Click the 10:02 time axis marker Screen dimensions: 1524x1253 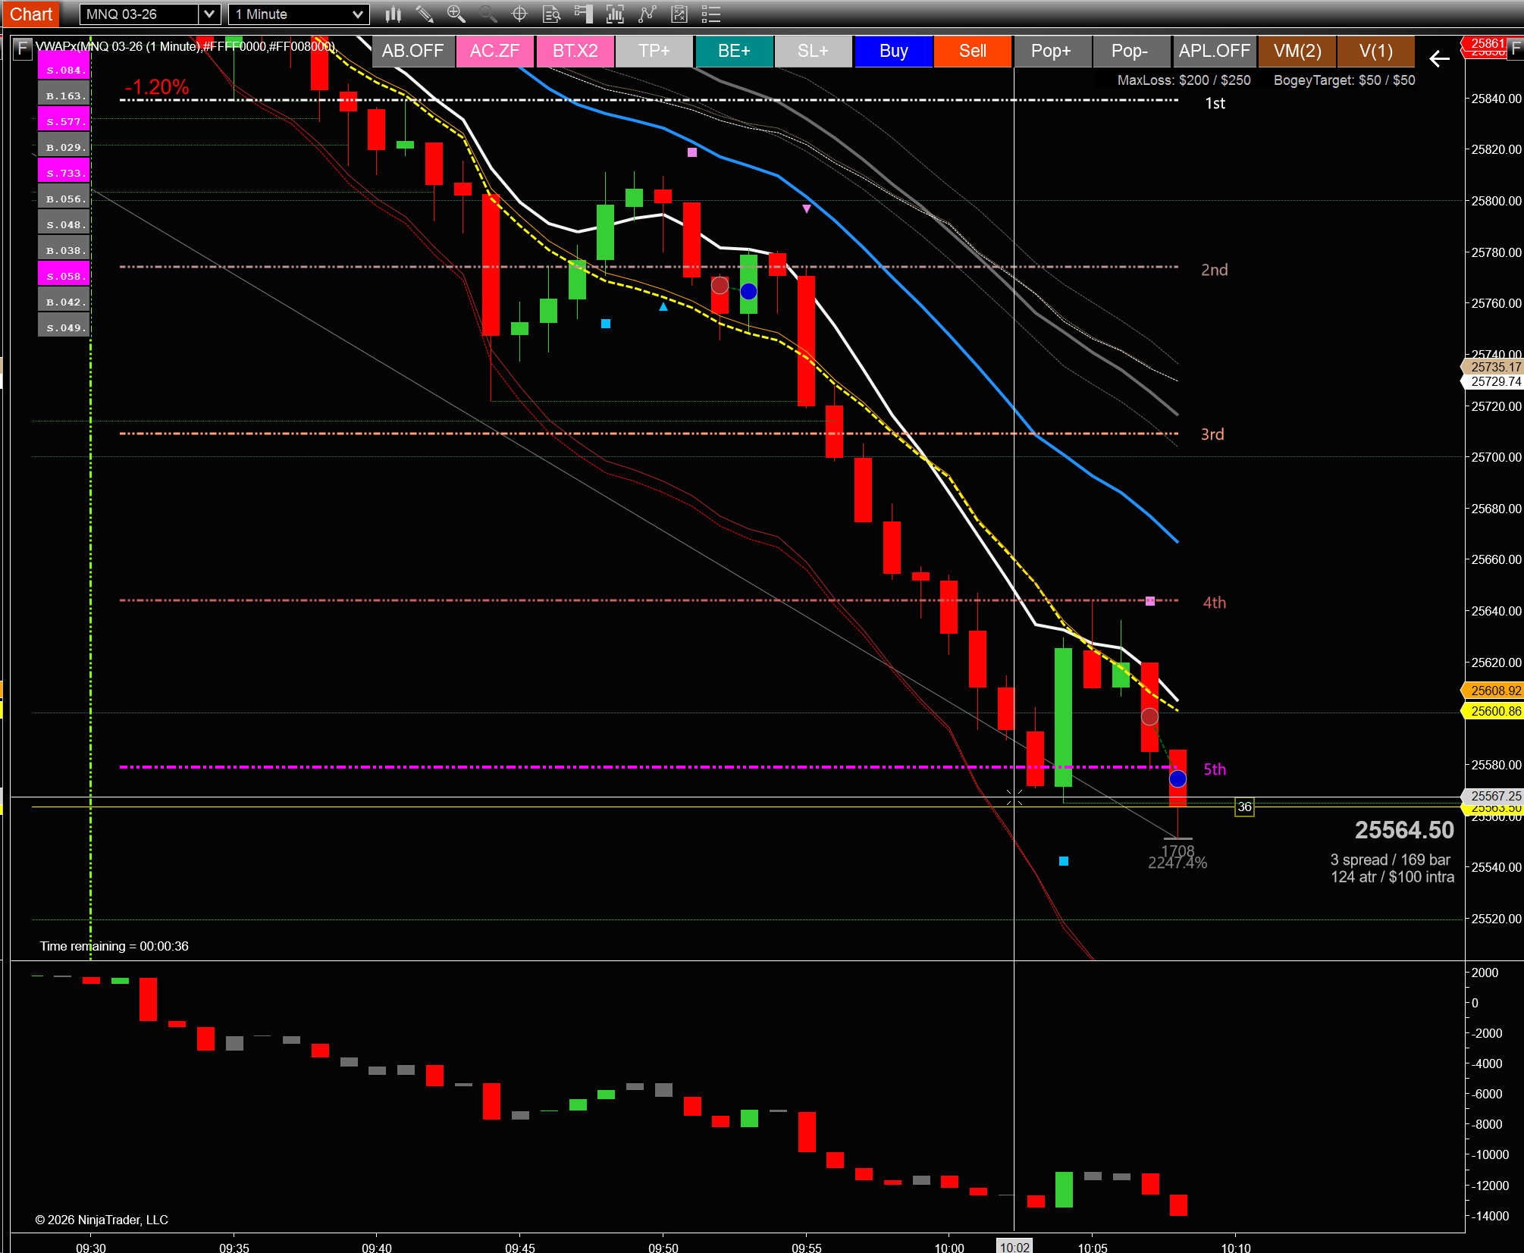pyautogui.click(x=1014, y=1247)
